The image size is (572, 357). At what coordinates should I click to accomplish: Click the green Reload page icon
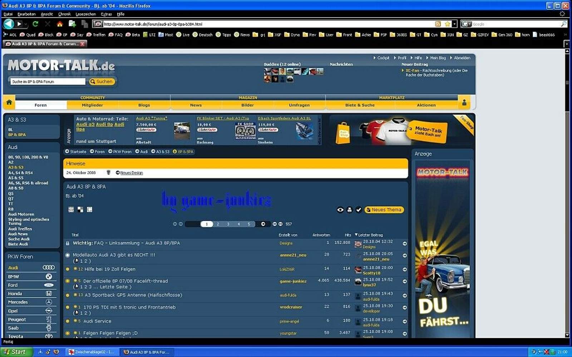[35, 24]
